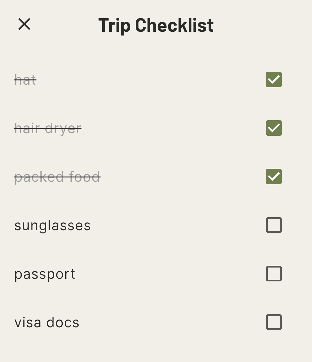
Task: Mark passport as packed
Action: [x=274, y=274]
